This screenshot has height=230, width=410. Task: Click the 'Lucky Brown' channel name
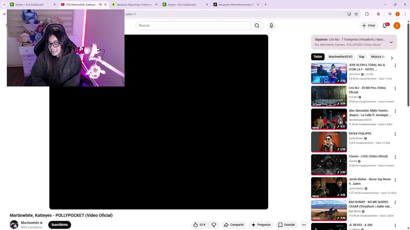click(x=356, y=139)
